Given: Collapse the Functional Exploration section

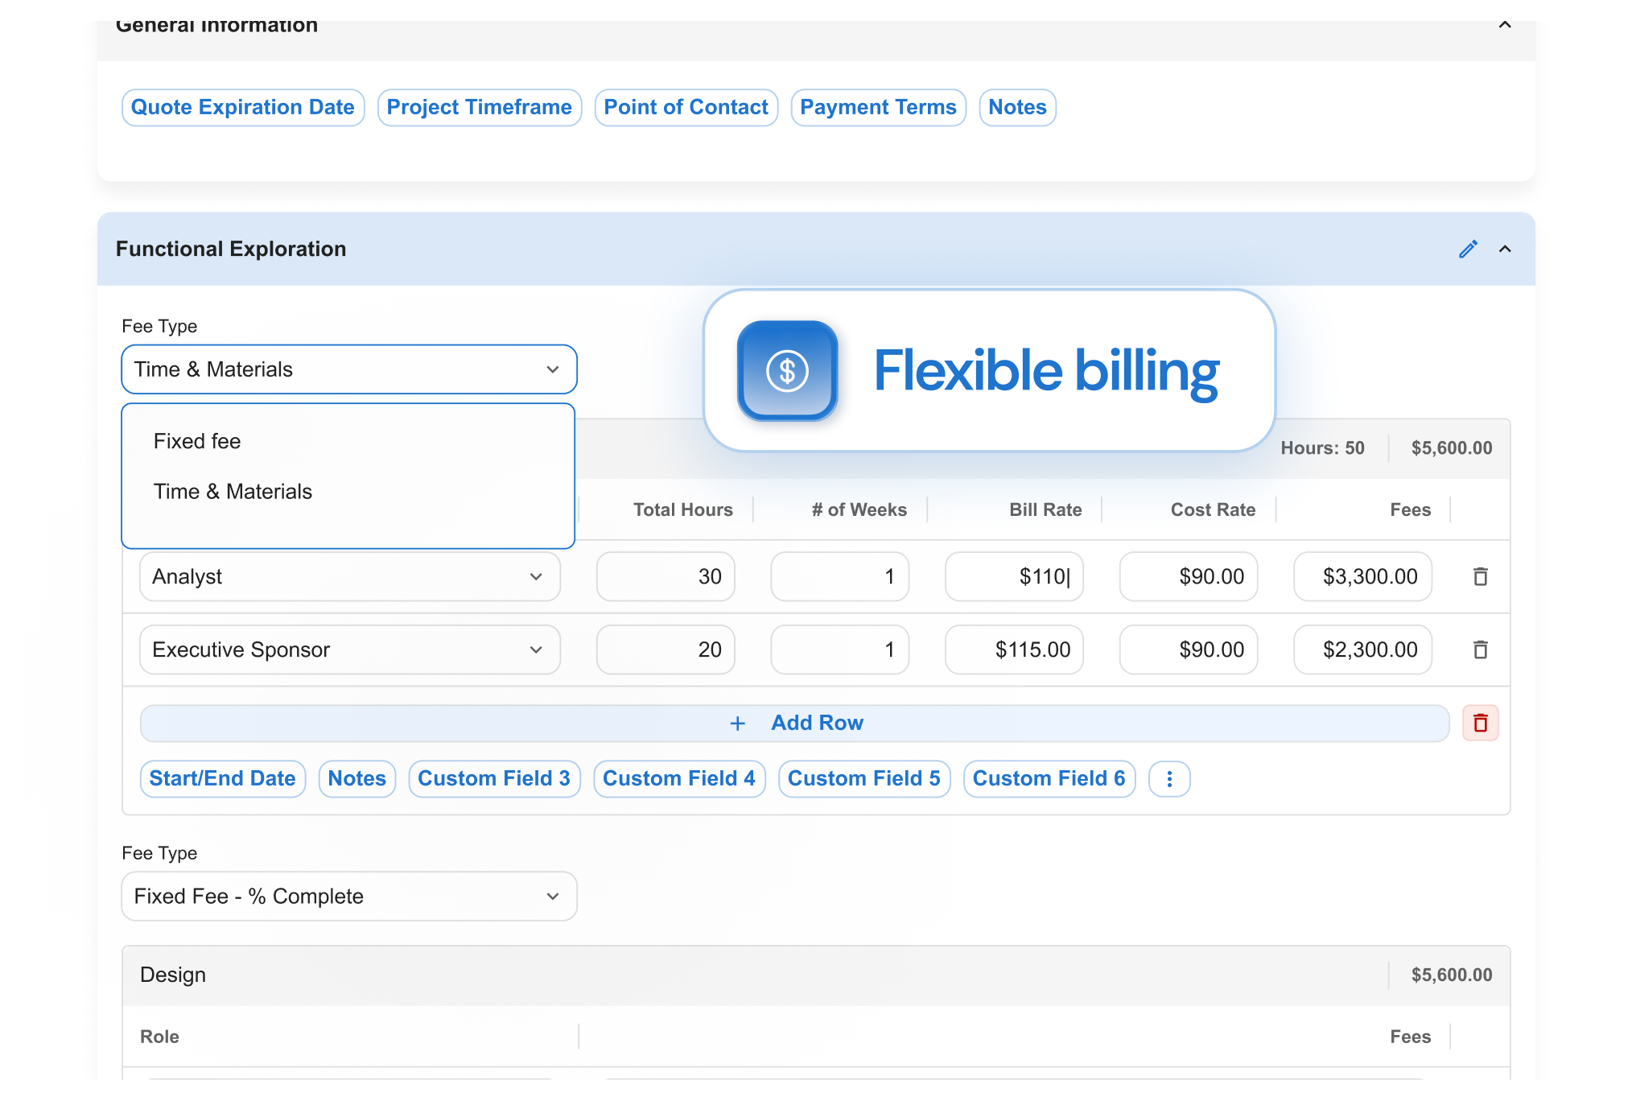Looking at the screenshot, I should click(1505, 249).
